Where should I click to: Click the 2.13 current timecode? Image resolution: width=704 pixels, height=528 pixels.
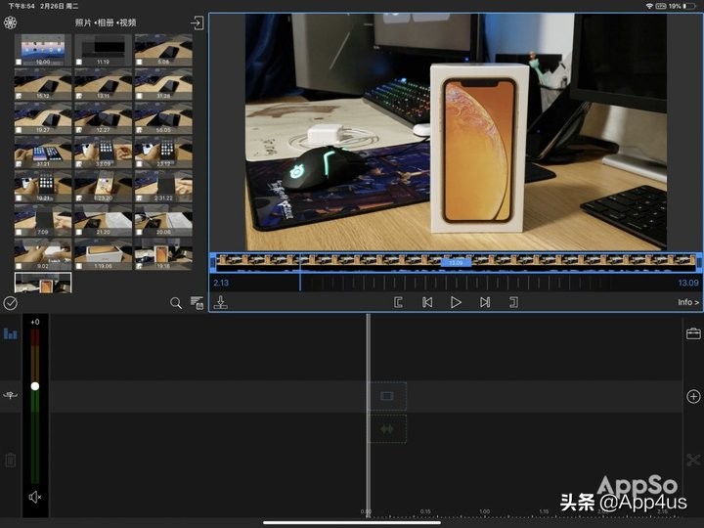[x=221, y=283]
